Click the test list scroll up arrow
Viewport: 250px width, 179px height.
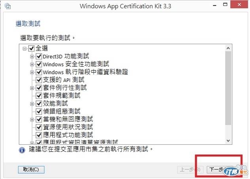coord(228,48)
